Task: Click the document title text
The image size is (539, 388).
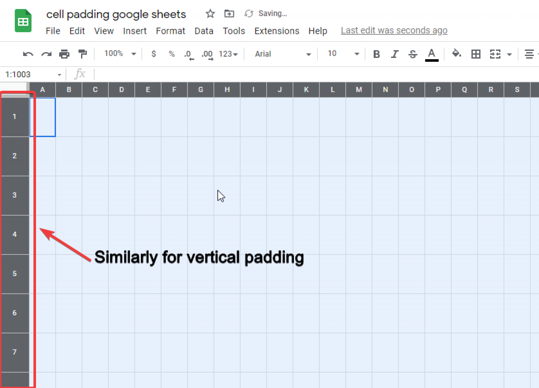Action: 116,14
